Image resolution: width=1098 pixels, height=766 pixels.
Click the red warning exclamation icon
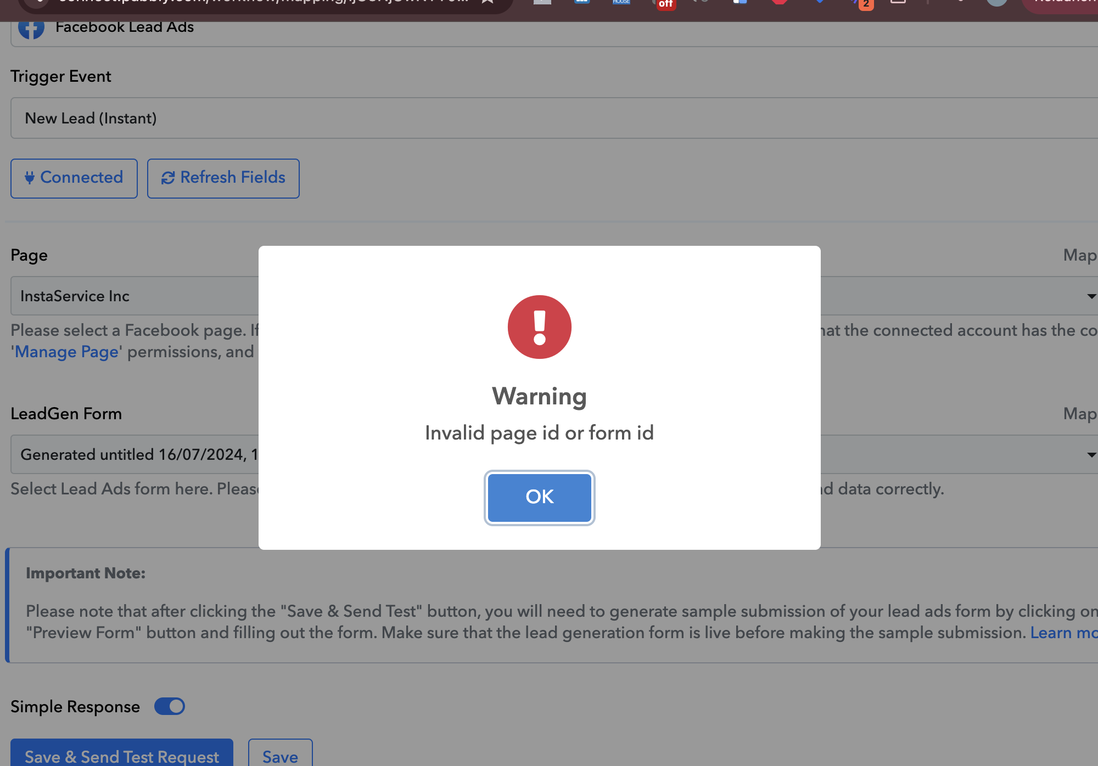[540, 327]
